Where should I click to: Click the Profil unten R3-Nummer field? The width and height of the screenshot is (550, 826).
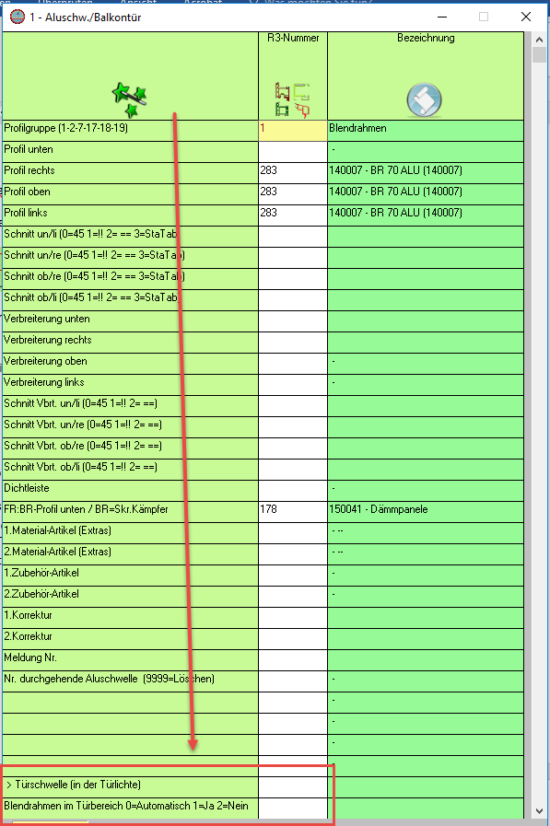pyautogui.click(x=293, y=152)
